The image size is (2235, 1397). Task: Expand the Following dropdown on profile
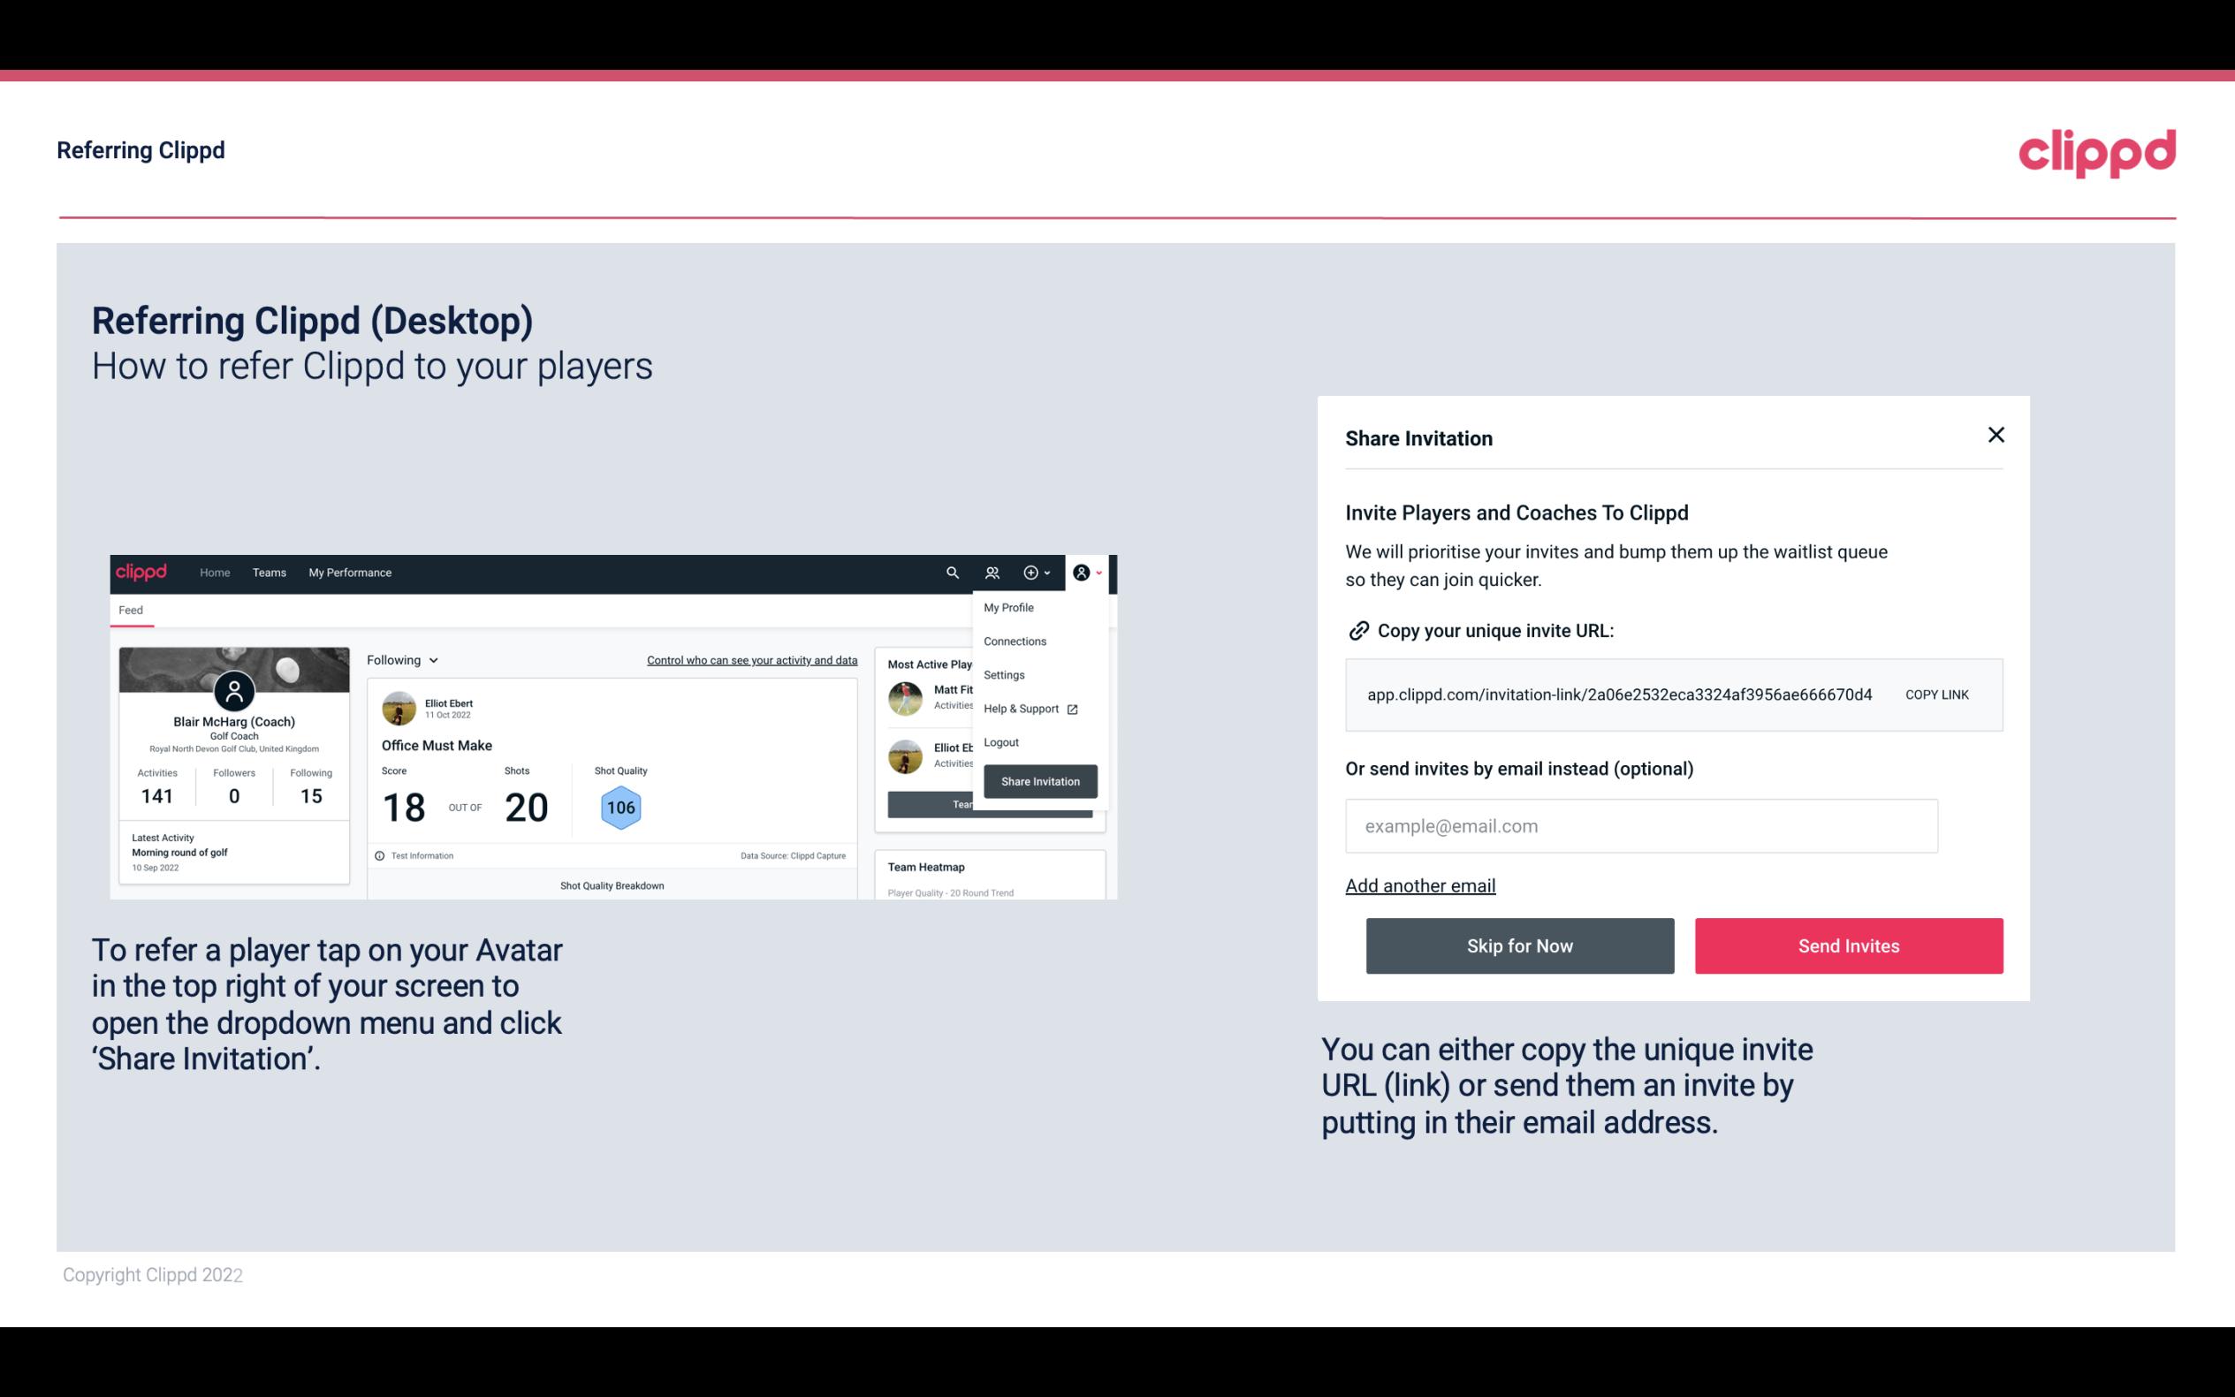(402, 660)
